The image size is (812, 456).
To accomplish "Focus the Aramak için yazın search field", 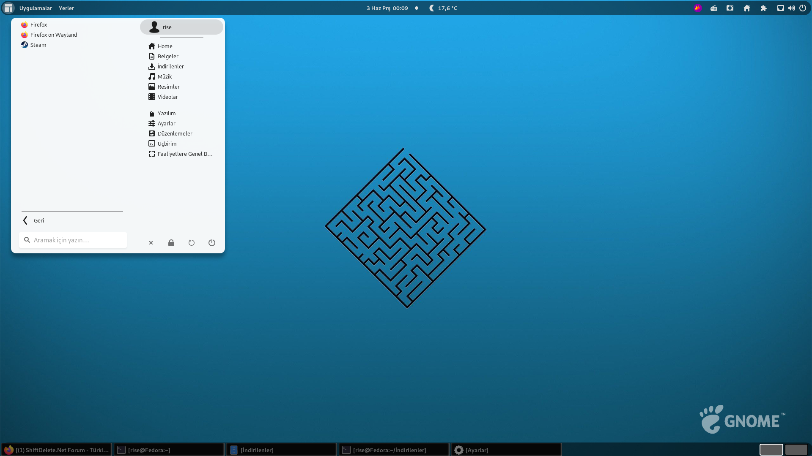I will coord(73,240).
